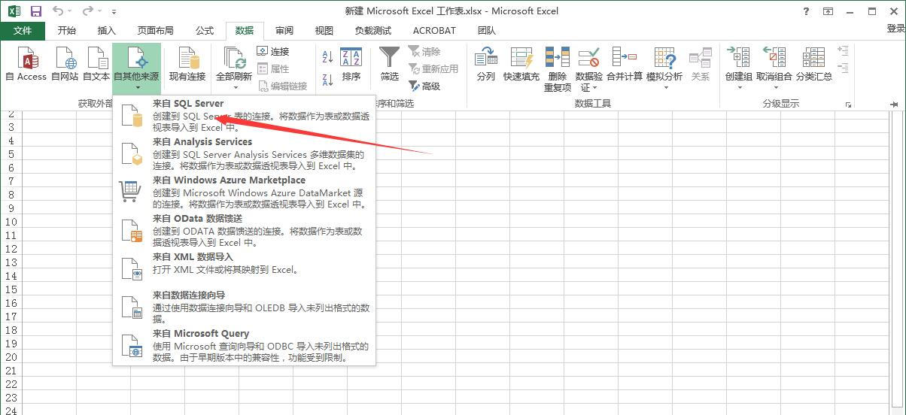Viewport: 906px width, 415px height.
Task: Switch to the 视图 tab
Action: (324, 31)
